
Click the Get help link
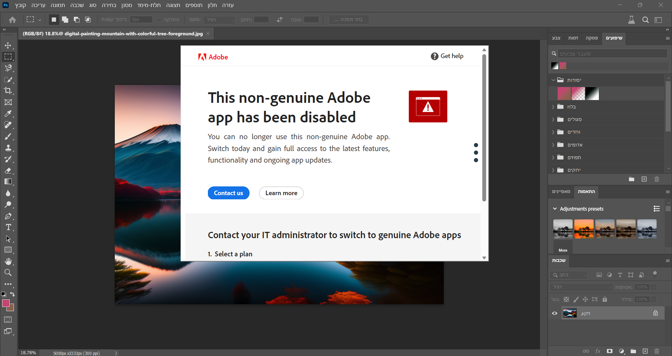tap(447, 56)
